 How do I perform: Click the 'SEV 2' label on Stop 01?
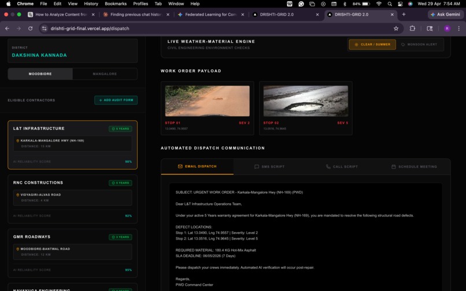(x=245, y=123)
